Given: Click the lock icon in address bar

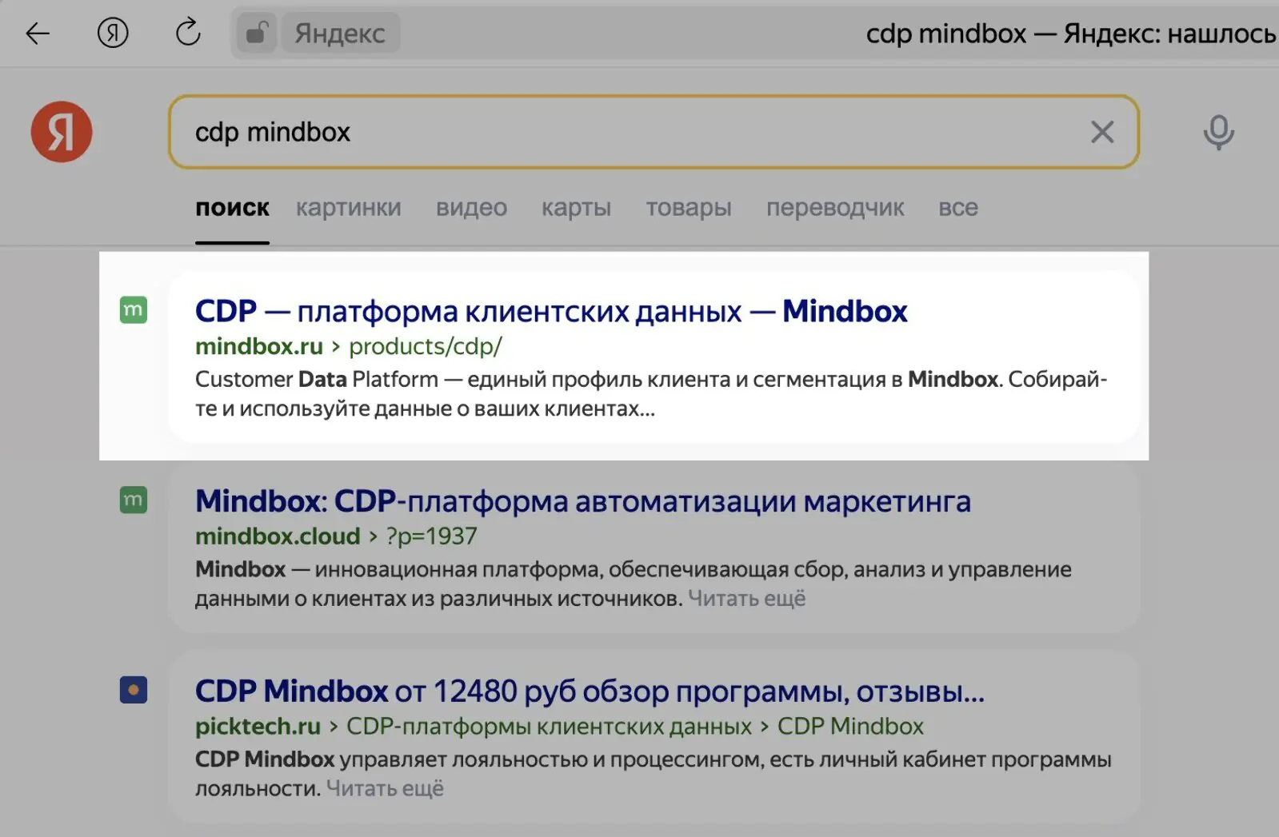Looking at the screenshot, I should tap(256, 34).
